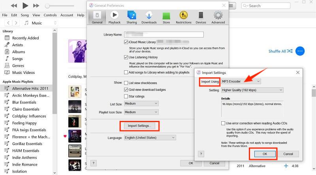Navigate back with the left chevron
316x175 pixels.
pyautogui.click(x=8, y=23)
